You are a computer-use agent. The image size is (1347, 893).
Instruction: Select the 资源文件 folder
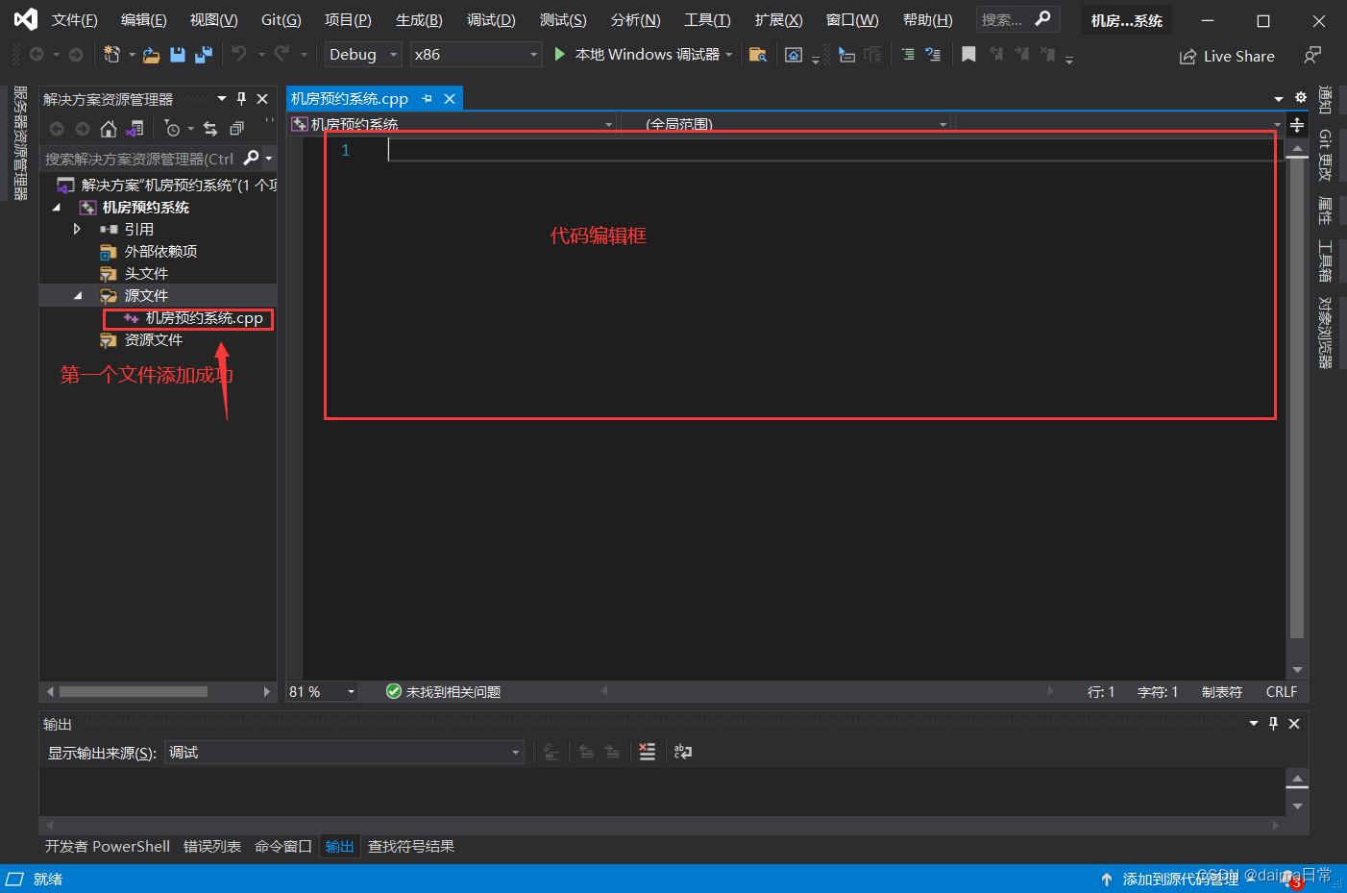point(154,340)
